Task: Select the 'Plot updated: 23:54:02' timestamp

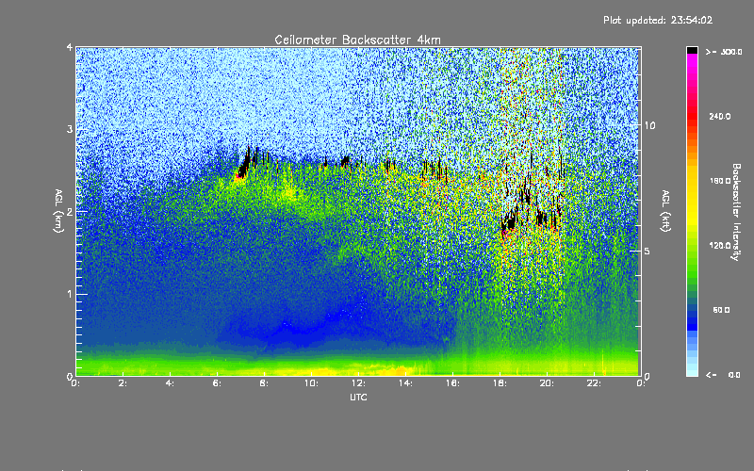Action: 658,20
